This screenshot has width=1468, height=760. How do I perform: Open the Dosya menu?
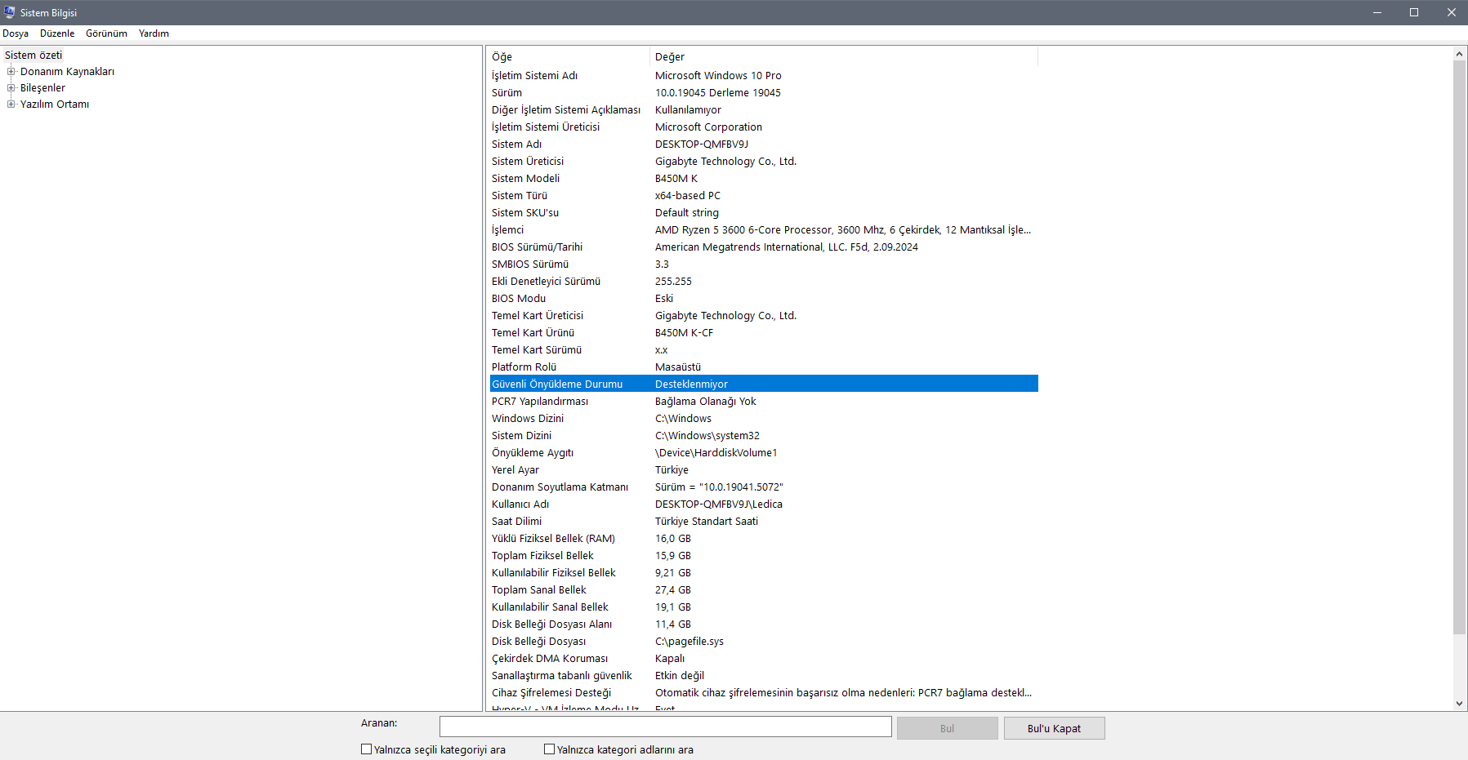pos(16,33)
